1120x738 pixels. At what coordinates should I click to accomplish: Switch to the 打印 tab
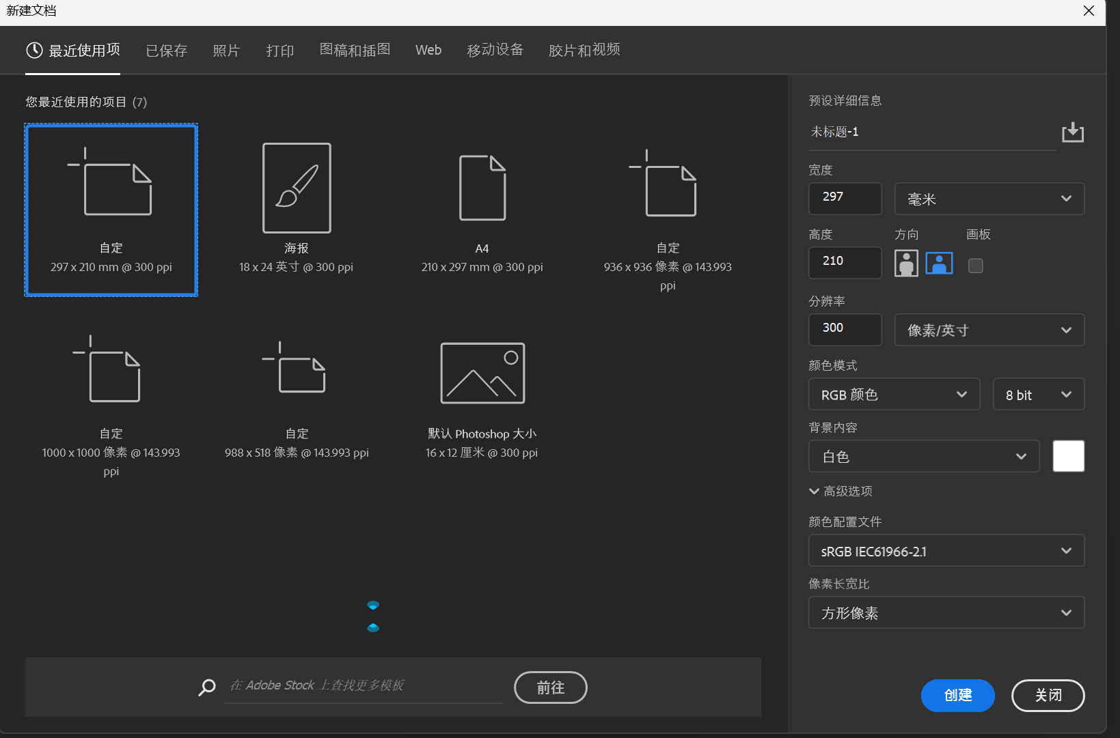point(280,51)
